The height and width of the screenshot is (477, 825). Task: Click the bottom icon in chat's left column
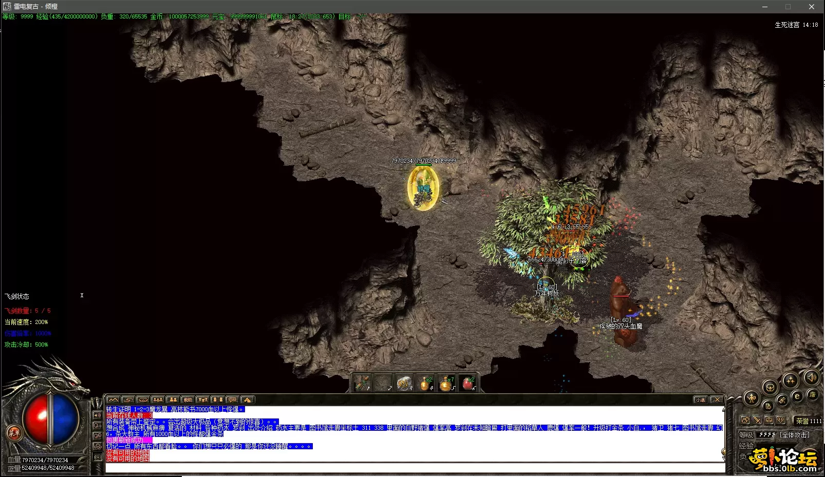[x=97, y=457]
